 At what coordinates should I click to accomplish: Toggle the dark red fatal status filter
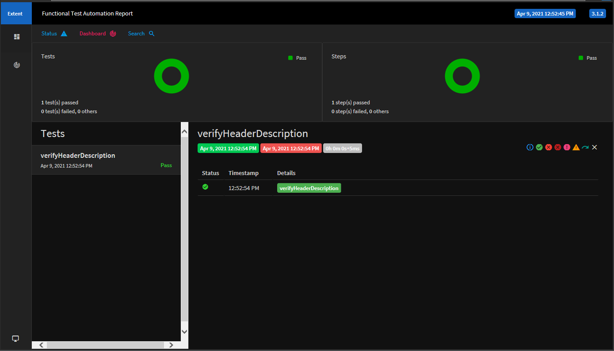(558, 147)
